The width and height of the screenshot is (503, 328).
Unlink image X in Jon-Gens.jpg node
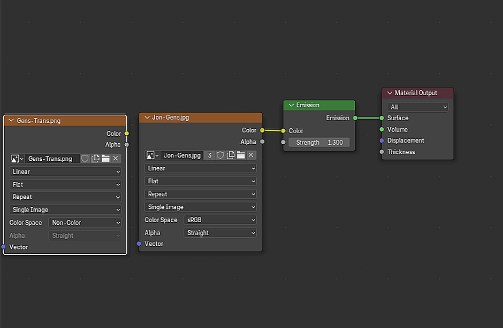[x=251, y=155]
